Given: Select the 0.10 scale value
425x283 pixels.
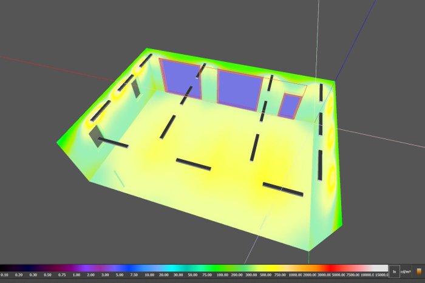Looking at the screenshot, I should [x=4, y=275].
